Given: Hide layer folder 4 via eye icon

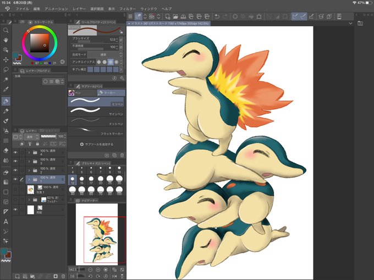Looking at the screenshot, I should (15, 152).
